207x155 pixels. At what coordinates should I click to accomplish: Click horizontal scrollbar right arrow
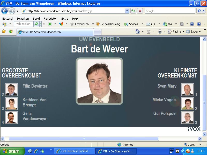200,139
